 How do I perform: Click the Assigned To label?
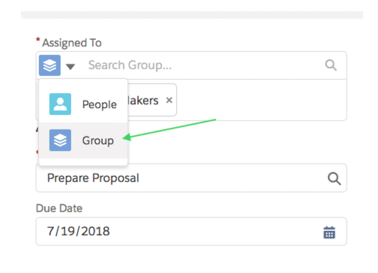point(72,43)
